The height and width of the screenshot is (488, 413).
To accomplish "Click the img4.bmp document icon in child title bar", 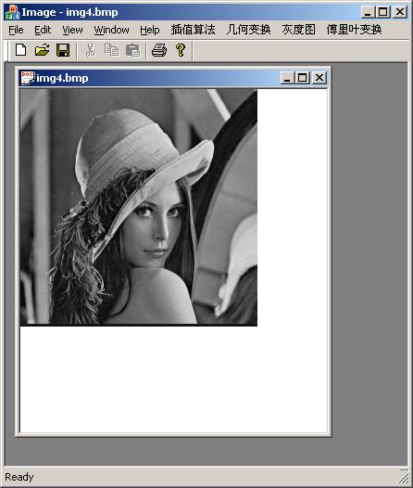I will click(27, 78).
